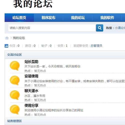Click the 使用分享 forum bubble icon
The height and width of the screenshot is (125, 125).
(15, 109)
